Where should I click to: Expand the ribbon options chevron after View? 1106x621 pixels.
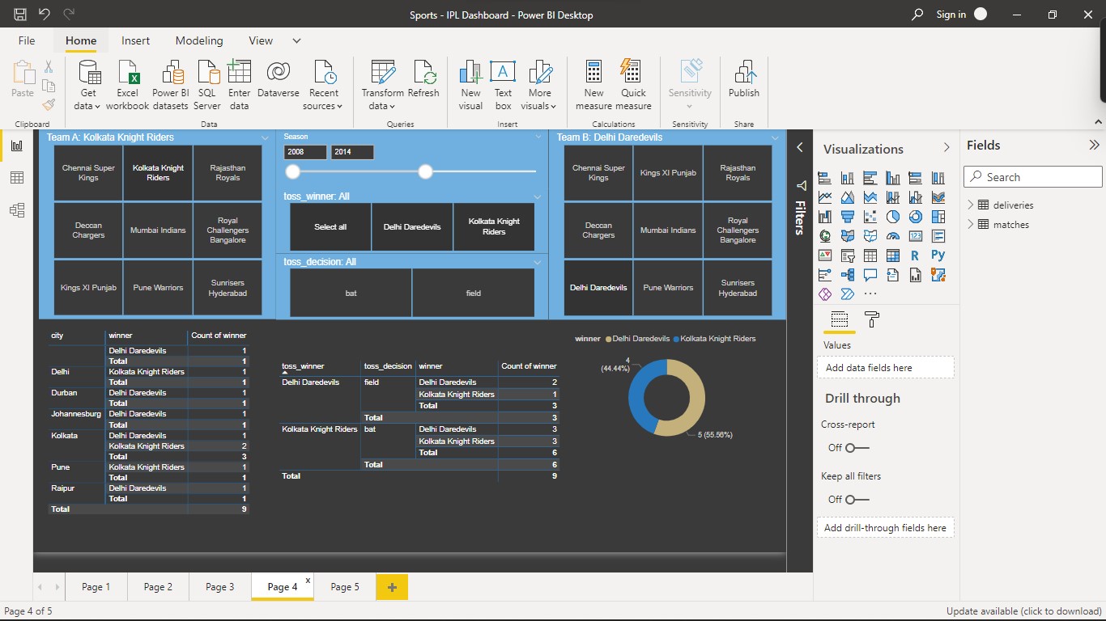[296, 40]
